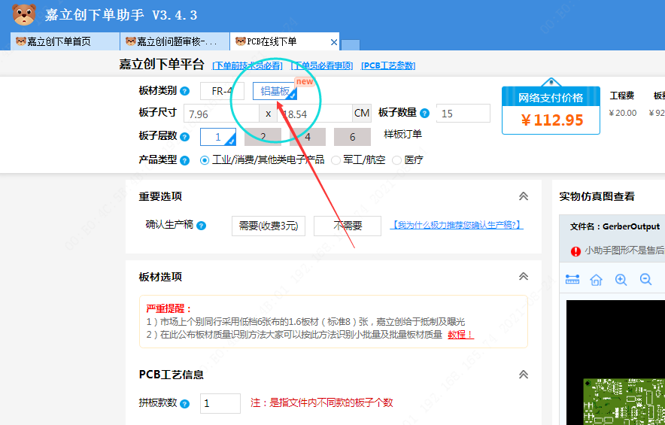665x425 pixels.
Task: Collapse the 重要选项 section
Action: point(524,196)
